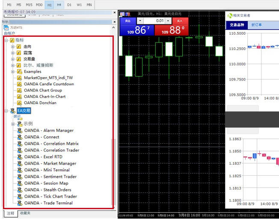Select the M15 timeframe button
The width and height of the screenshot is (279, 219).
[x=29, y=5]
